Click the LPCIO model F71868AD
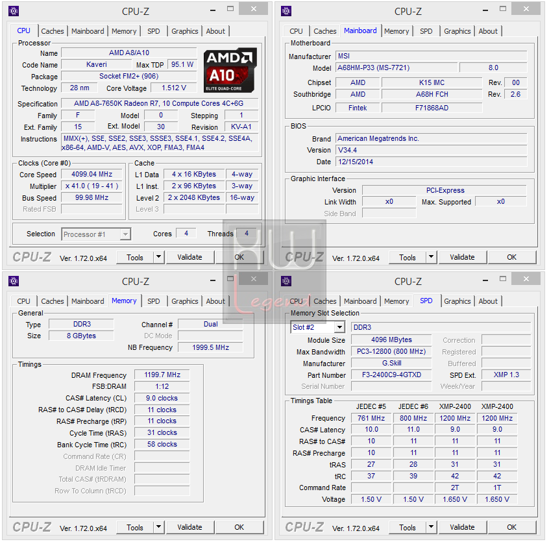549x544 pixels. (x=432, y=108)
